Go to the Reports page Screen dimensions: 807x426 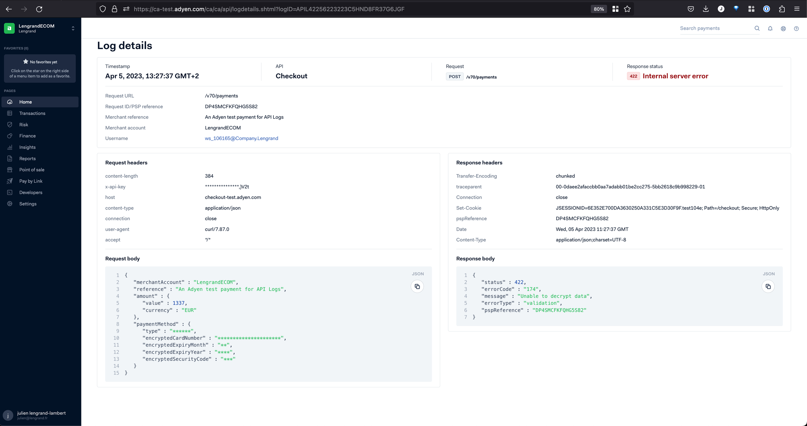(x=27, y=158)
